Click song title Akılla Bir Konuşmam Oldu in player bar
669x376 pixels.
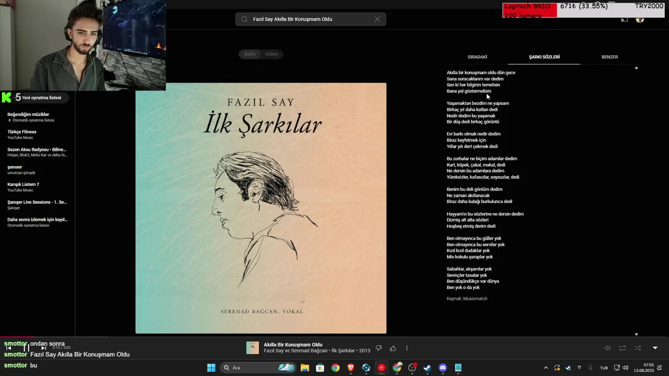(293, 345)
